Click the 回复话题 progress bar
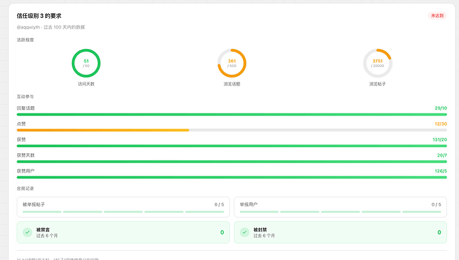Image resolution: width=459 pixels, height=260 pixels. (x=232, y=114)
